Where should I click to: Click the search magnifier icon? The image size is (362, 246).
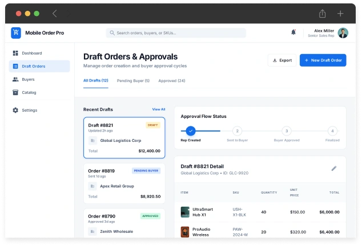coord(112,33)
